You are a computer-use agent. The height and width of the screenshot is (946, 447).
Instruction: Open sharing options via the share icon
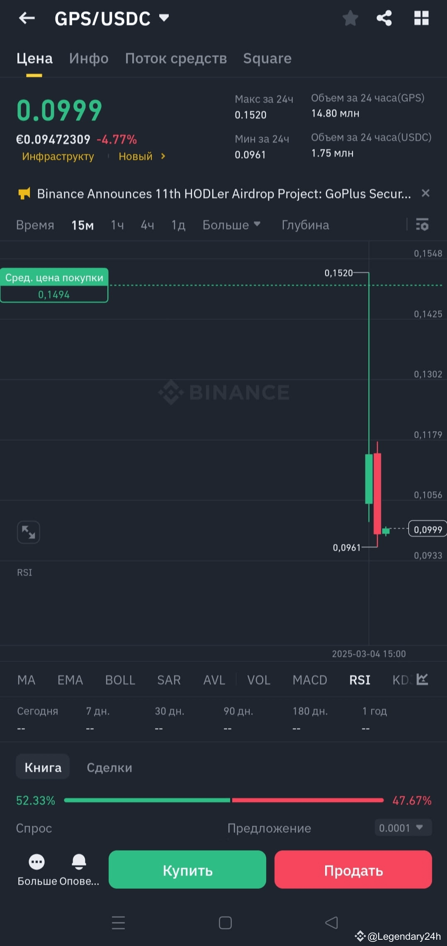384,18
